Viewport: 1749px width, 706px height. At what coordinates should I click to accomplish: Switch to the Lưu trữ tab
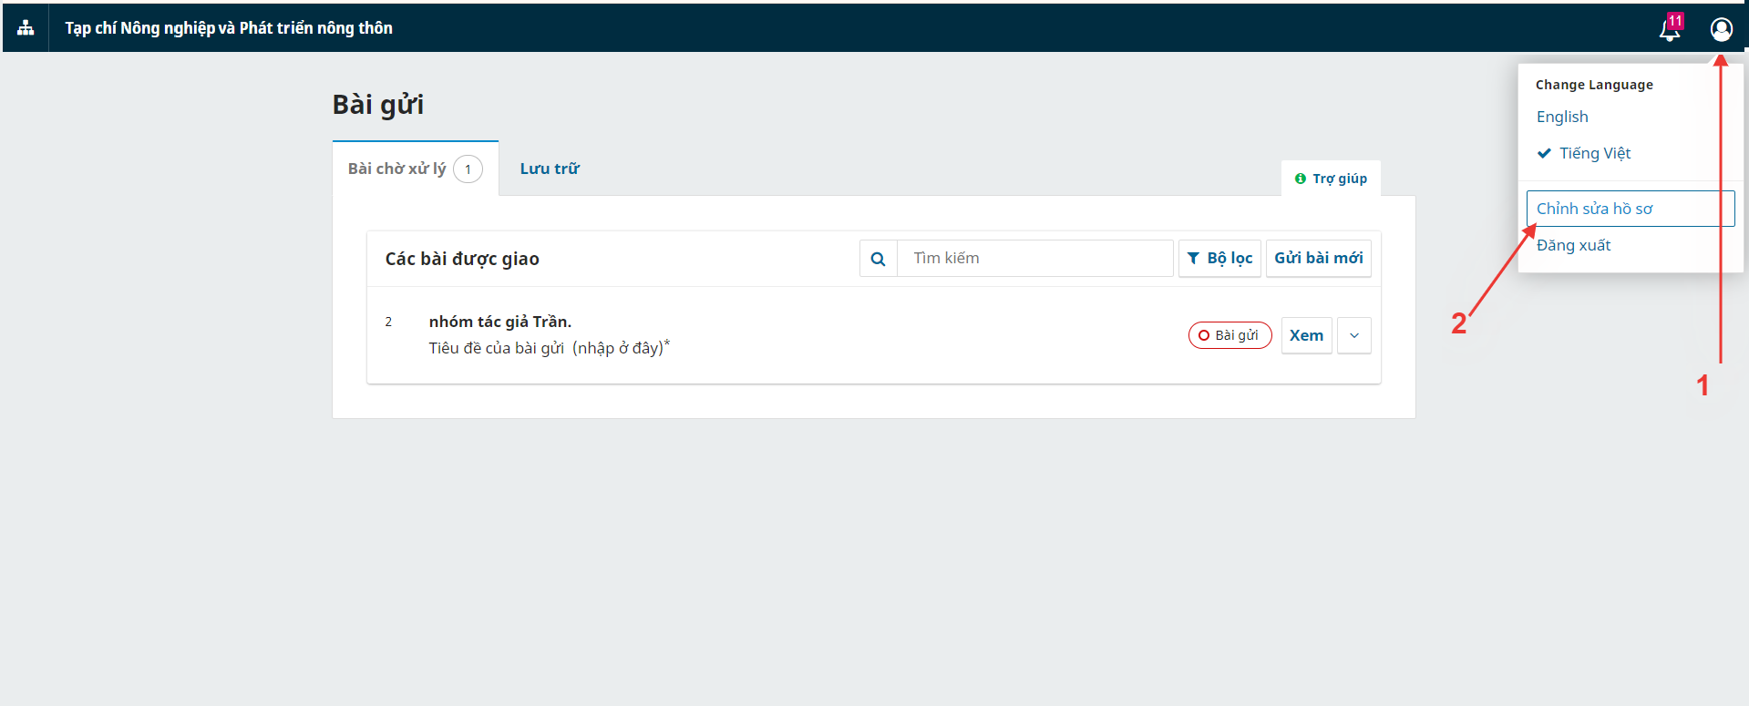549,169
